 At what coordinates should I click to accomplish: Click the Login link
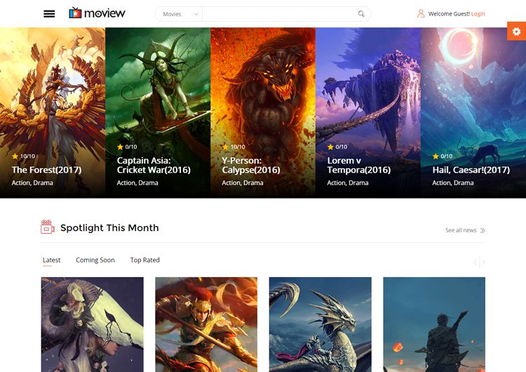(478, 14)
